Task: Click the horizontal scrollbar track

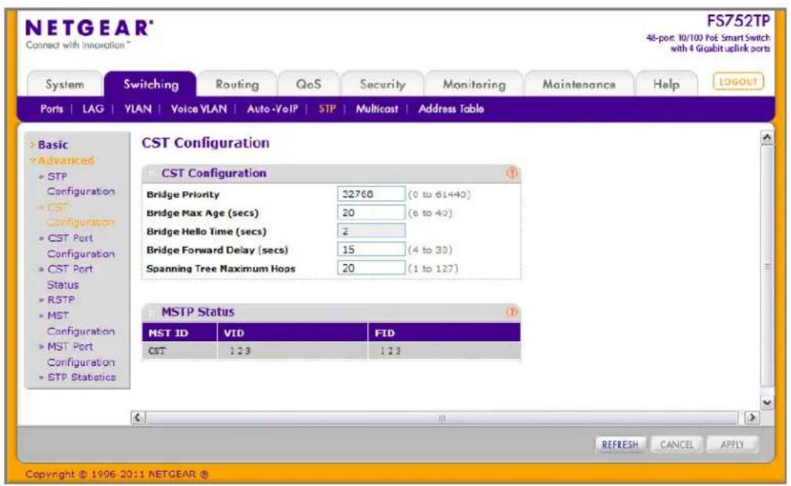Action: [442, 417]
